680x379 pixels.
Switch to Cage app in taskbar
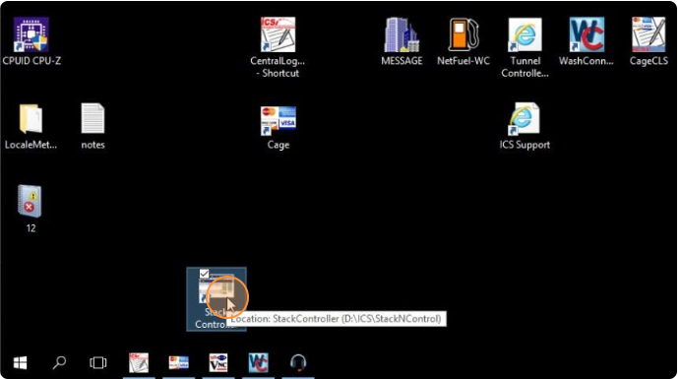point(179,362)
